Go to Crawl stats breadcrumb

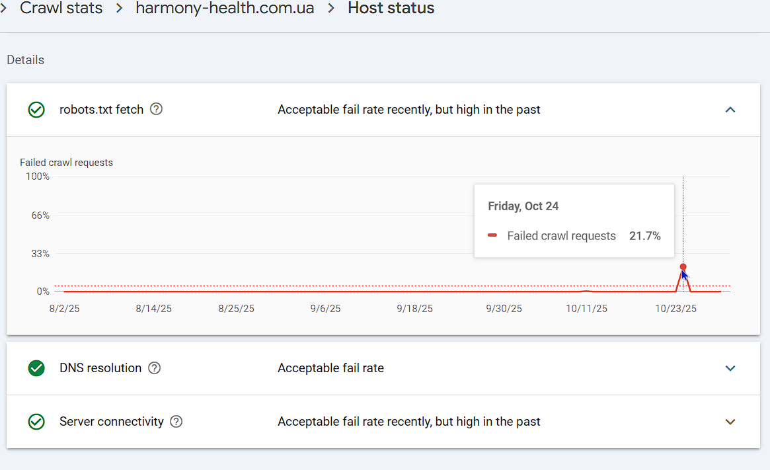[x=61, y=9]
